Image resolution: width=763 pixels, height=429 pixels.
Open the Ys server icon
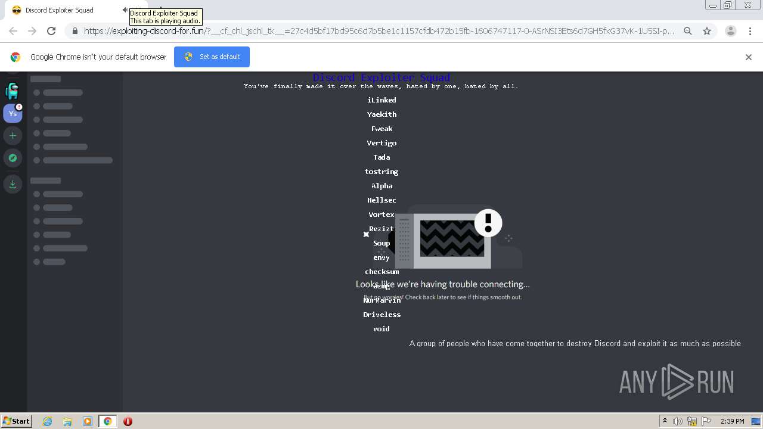[13, 113]
